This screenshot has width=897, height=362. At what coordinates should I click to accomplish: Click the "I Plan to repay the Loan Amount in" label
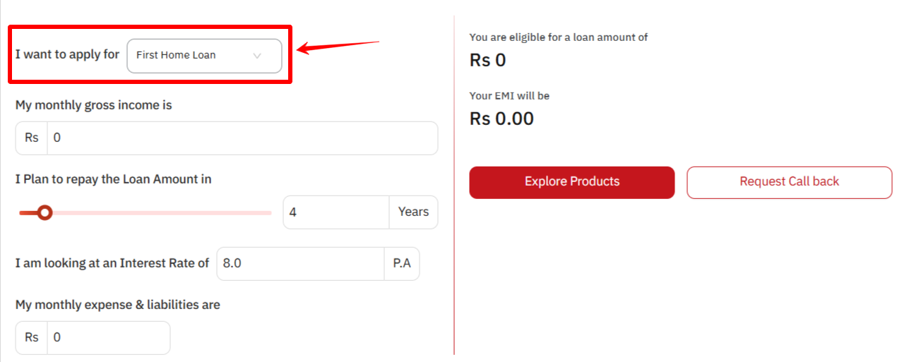click(x=113, y=179)
